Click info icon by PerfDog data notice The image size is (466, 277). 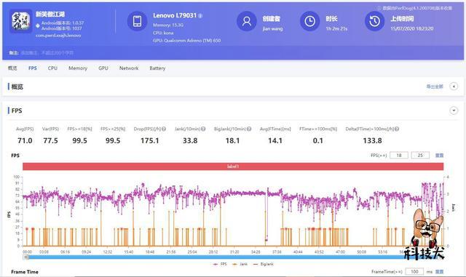click(x=379, y=8)
